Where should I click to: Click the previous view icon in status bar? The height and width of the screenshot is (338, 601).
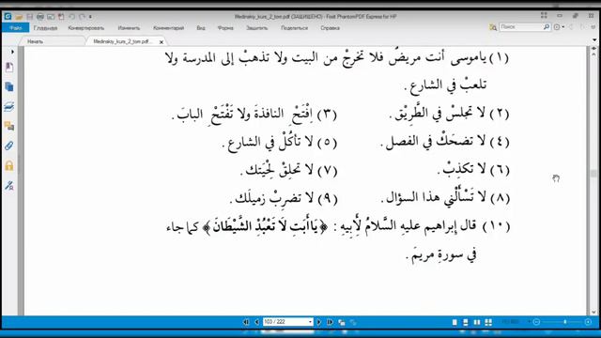(342, 323)
